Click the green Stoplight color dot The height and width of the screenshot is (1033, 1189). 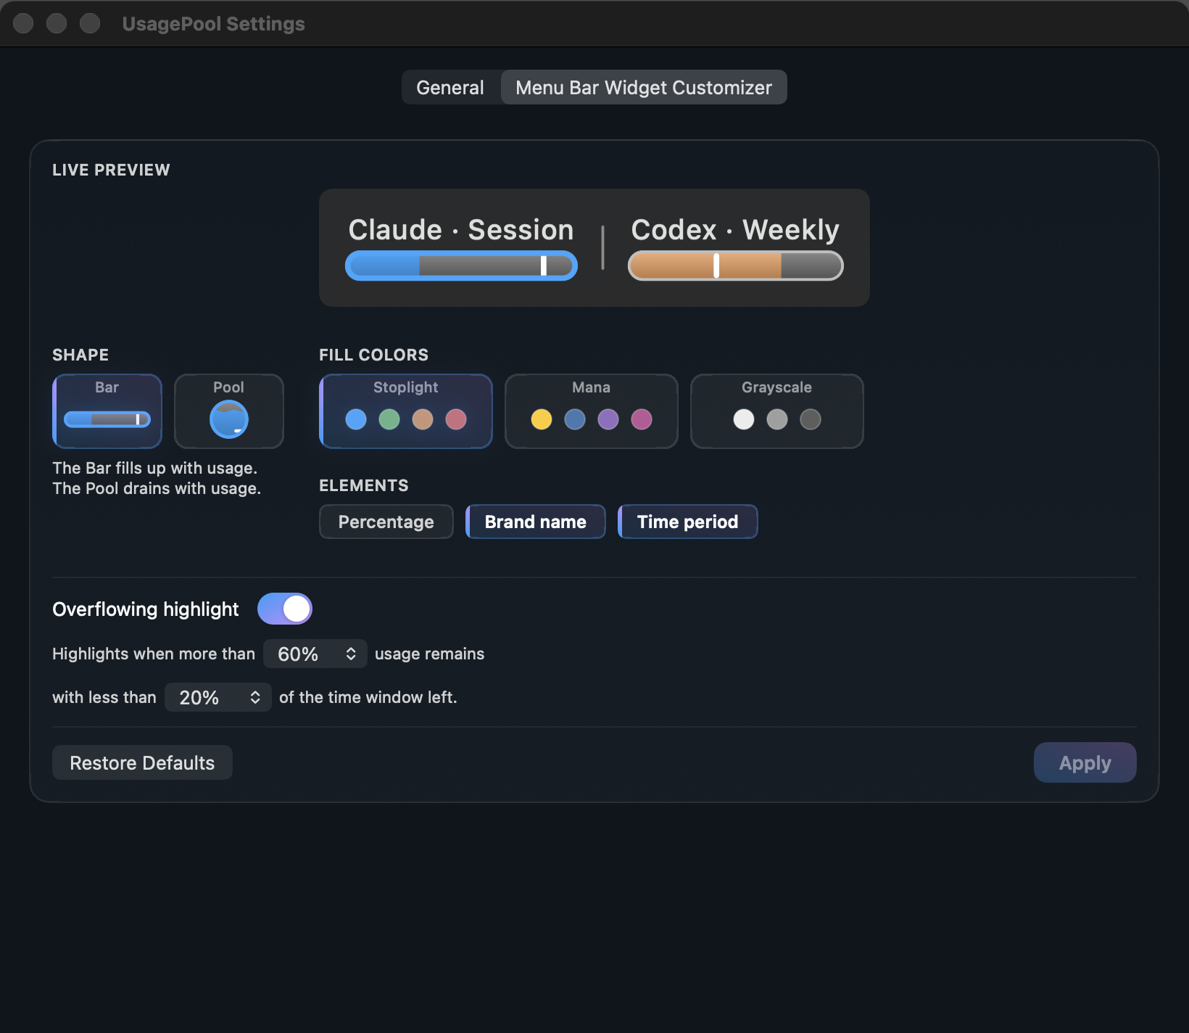point(389,419)
